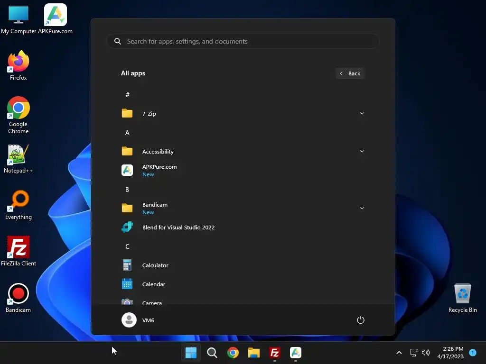
Task: Open volume control tray icon
Action: pyautogui.click(x=426, y=353)
